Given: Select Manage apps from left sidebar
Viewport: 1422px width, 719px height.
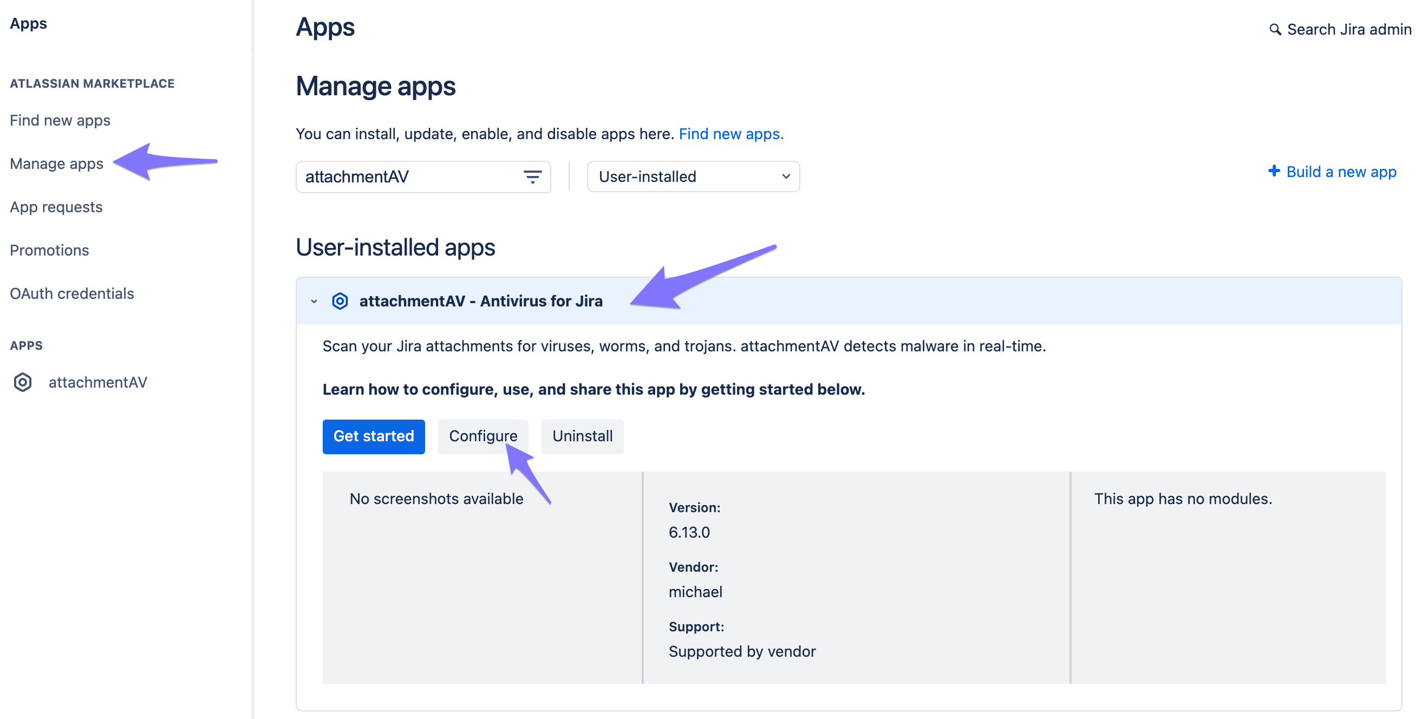Looking at the screenshot, I should pos(56,164).
